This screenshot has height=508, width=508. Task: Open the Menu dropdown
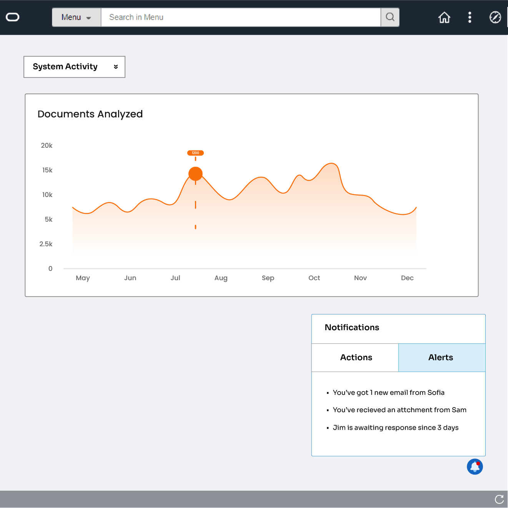point(77,17)
